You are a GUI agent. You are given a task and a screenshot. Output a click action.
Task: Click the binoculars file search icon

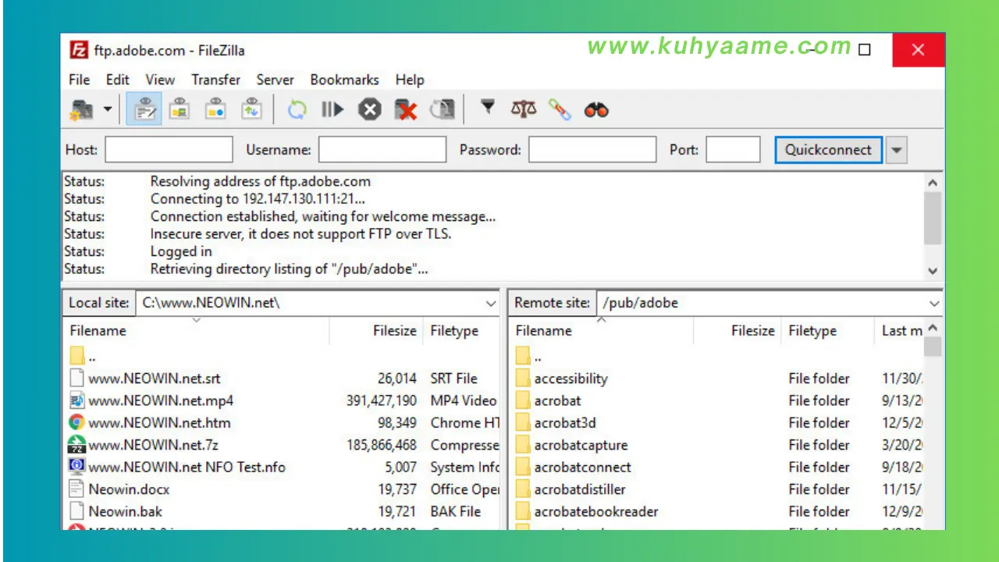596,110
